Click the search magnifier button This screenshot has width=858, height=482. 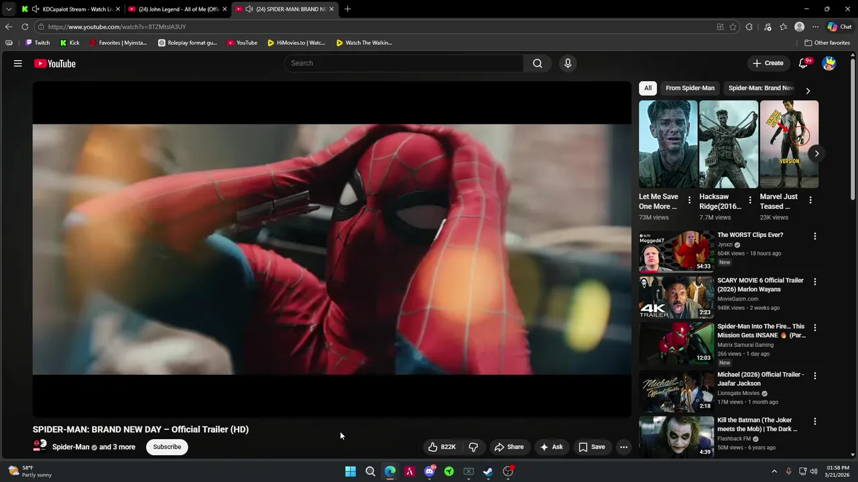tap(538, 63)
